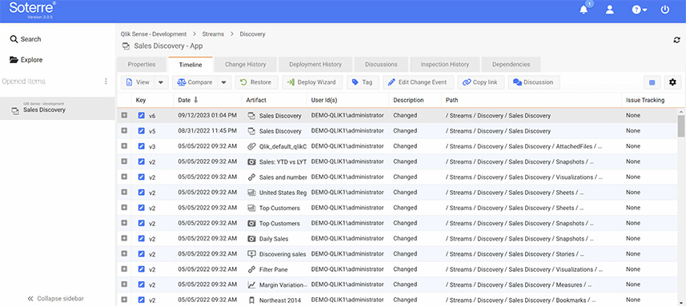
Task: Expand the v3 row
Action: (x=124, y=145)
